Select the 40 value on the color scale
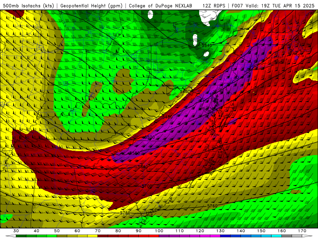This screenshot has width=318, height=238. 36,231
